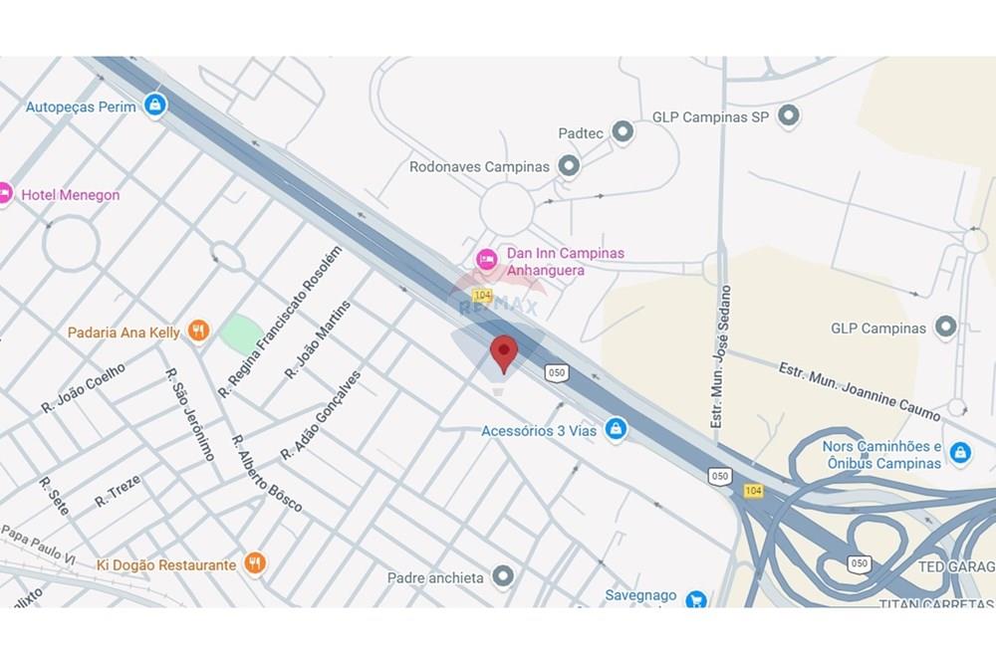Click the red location pin marker
This screenshot has width=996, height=664.
tap(504, 354)
